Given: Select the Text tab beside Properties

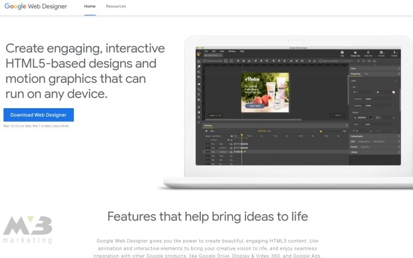Looking at the screenshot, I should point(366,74).
